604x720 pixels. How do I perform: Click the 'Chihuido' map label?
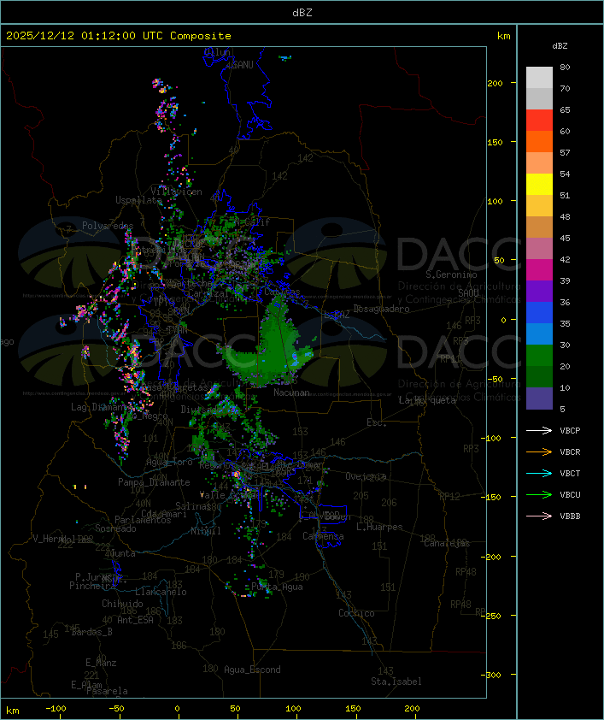click(122, 604)
